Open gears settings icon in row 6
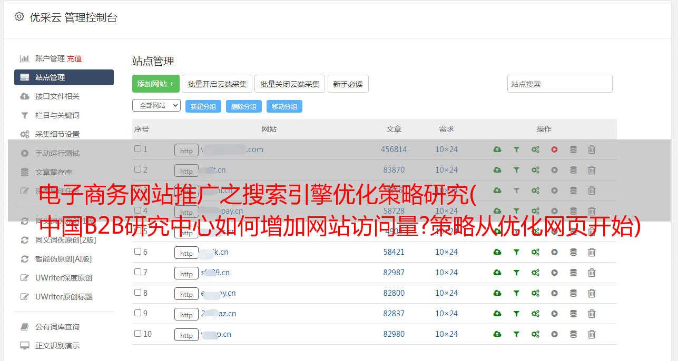 click(535, 252)
